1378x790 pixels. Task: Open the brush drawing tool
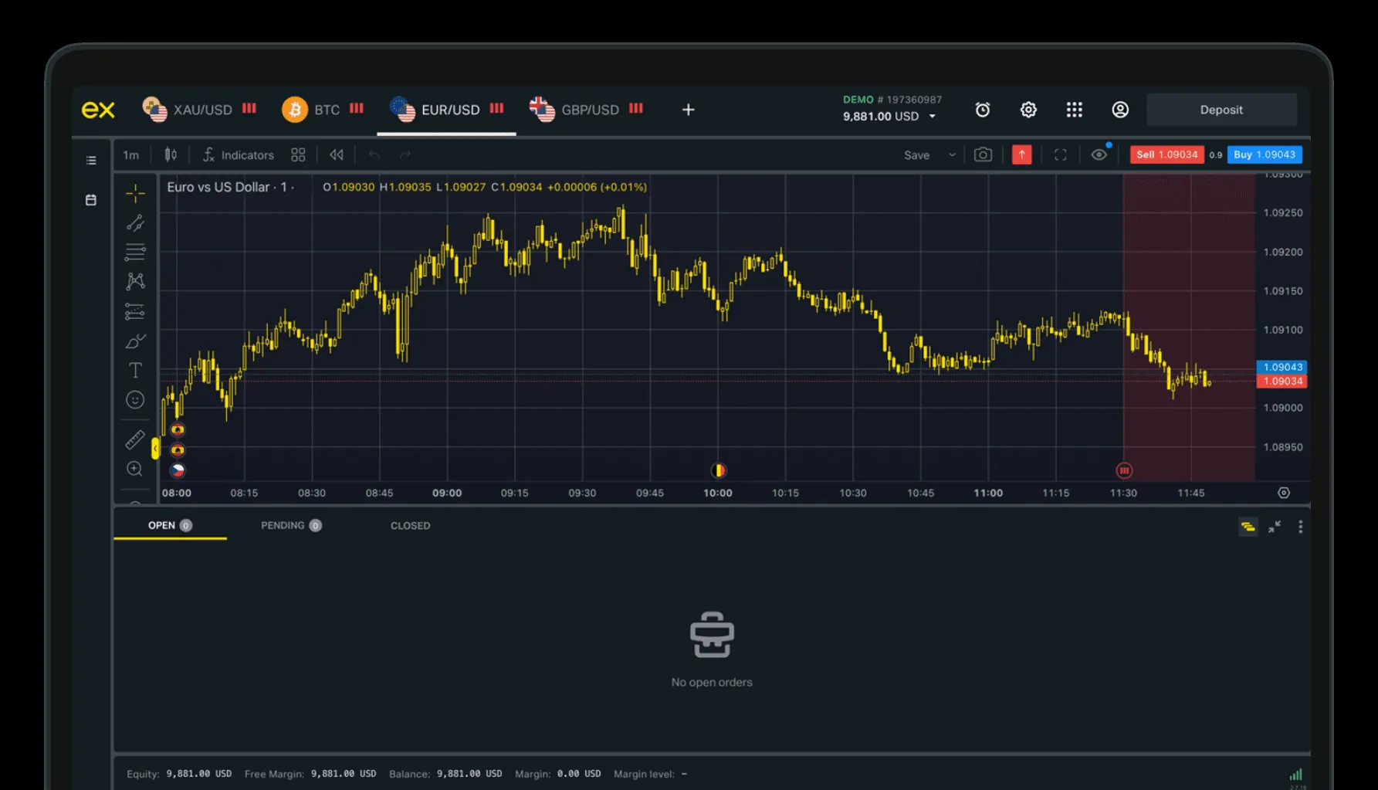[x=135, y=340]
